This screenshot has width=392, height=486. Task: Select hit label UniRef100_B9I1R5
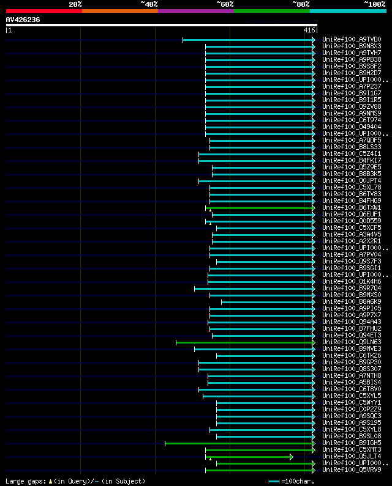[x=352, y=100]
